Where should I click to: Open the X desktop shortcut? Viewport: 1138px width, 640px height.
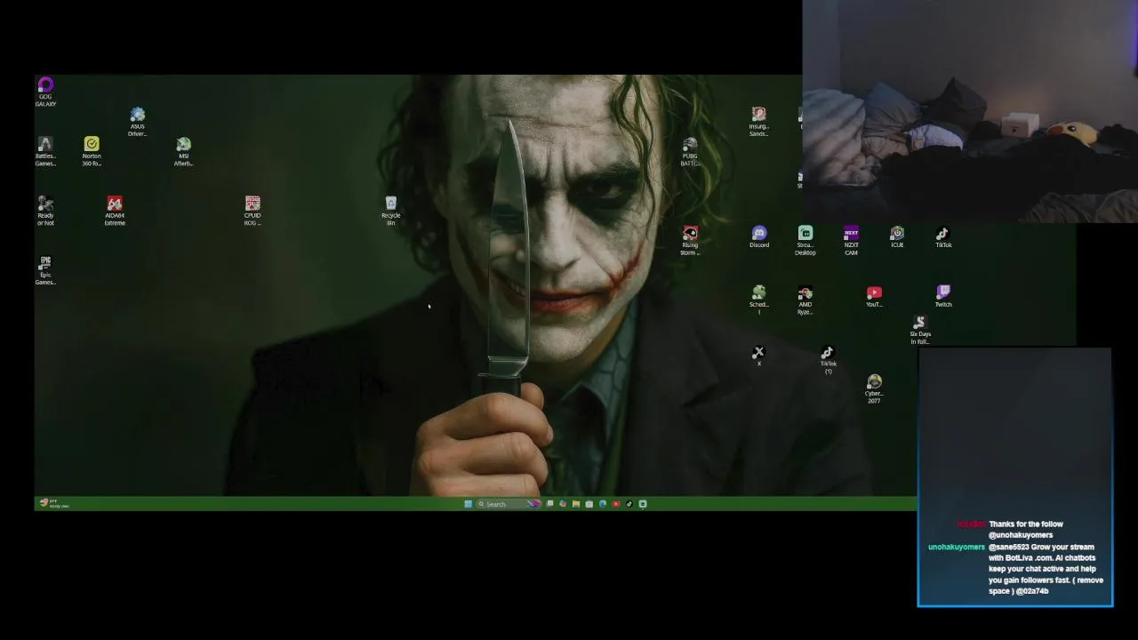pos(758,356)
